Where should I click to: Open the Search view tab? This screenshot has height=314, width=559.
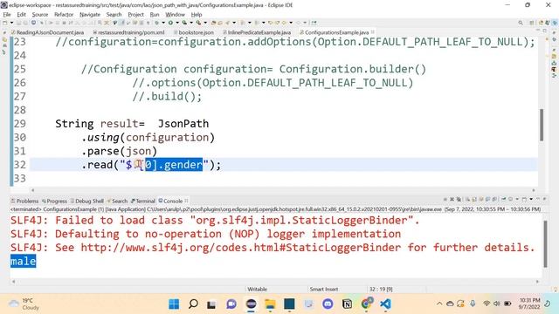point(117,201)
